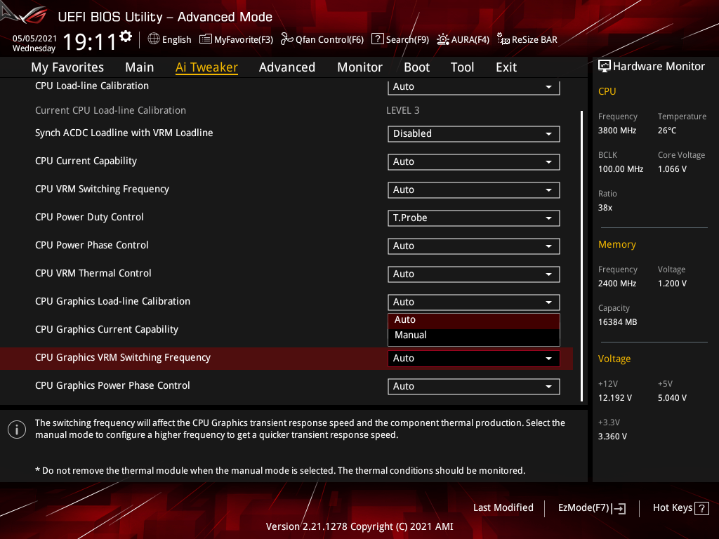Expand Synch ACDC Loadline with VRM Loadline dropdown
Screen dimensions: 719x539
click(x=473, y=134)
